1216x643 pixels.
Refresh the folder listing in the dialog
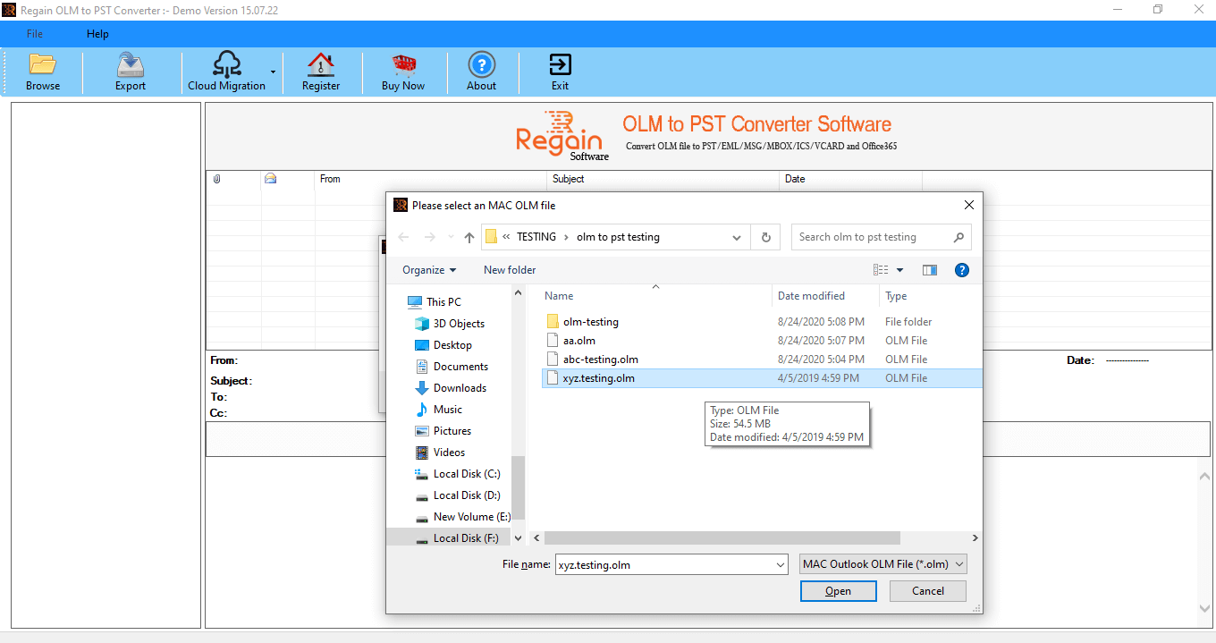(x=766, y=236)
